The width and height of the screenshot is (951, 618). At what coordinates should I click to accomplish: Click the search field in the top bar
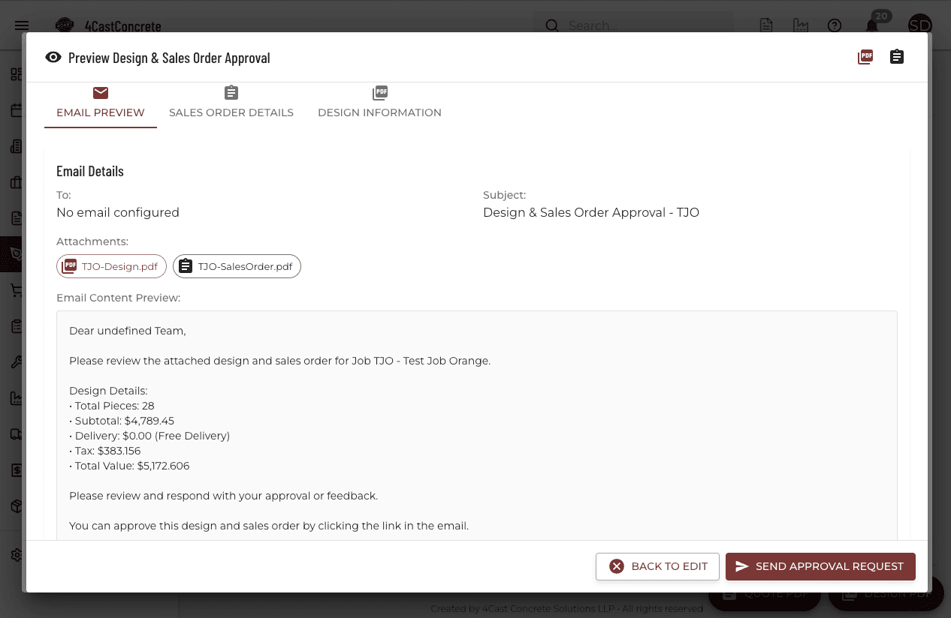[x=633, y=25]
